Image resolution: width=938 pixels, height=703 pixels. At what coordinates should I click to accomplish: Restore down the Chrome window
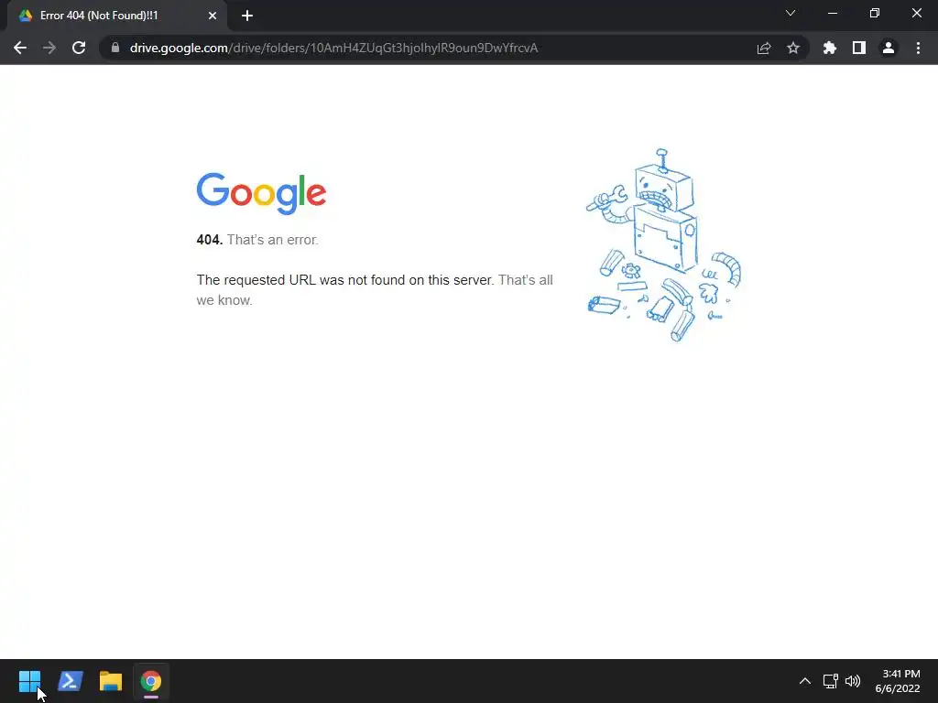coord(875,13)
